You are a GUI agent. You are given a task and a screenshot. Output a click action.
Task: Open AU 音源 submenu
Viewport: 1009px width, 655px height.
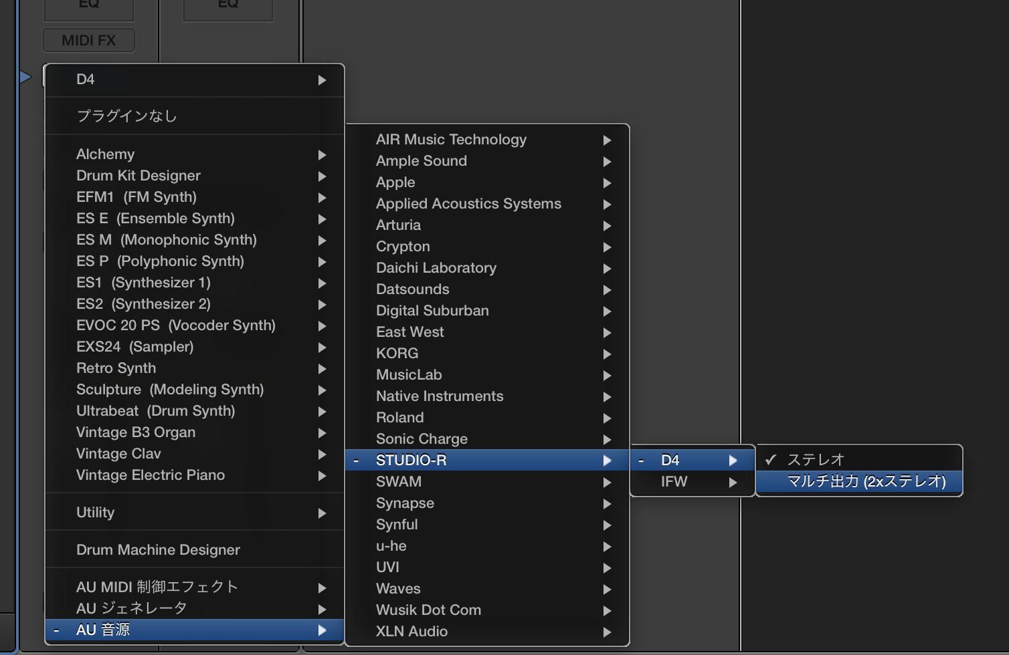[x=195, y=630]
